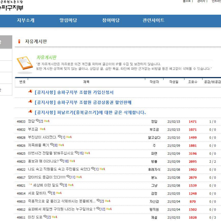Open the 지부소개 menu
The height and width of the screenshot is (221, 221).
26,20
